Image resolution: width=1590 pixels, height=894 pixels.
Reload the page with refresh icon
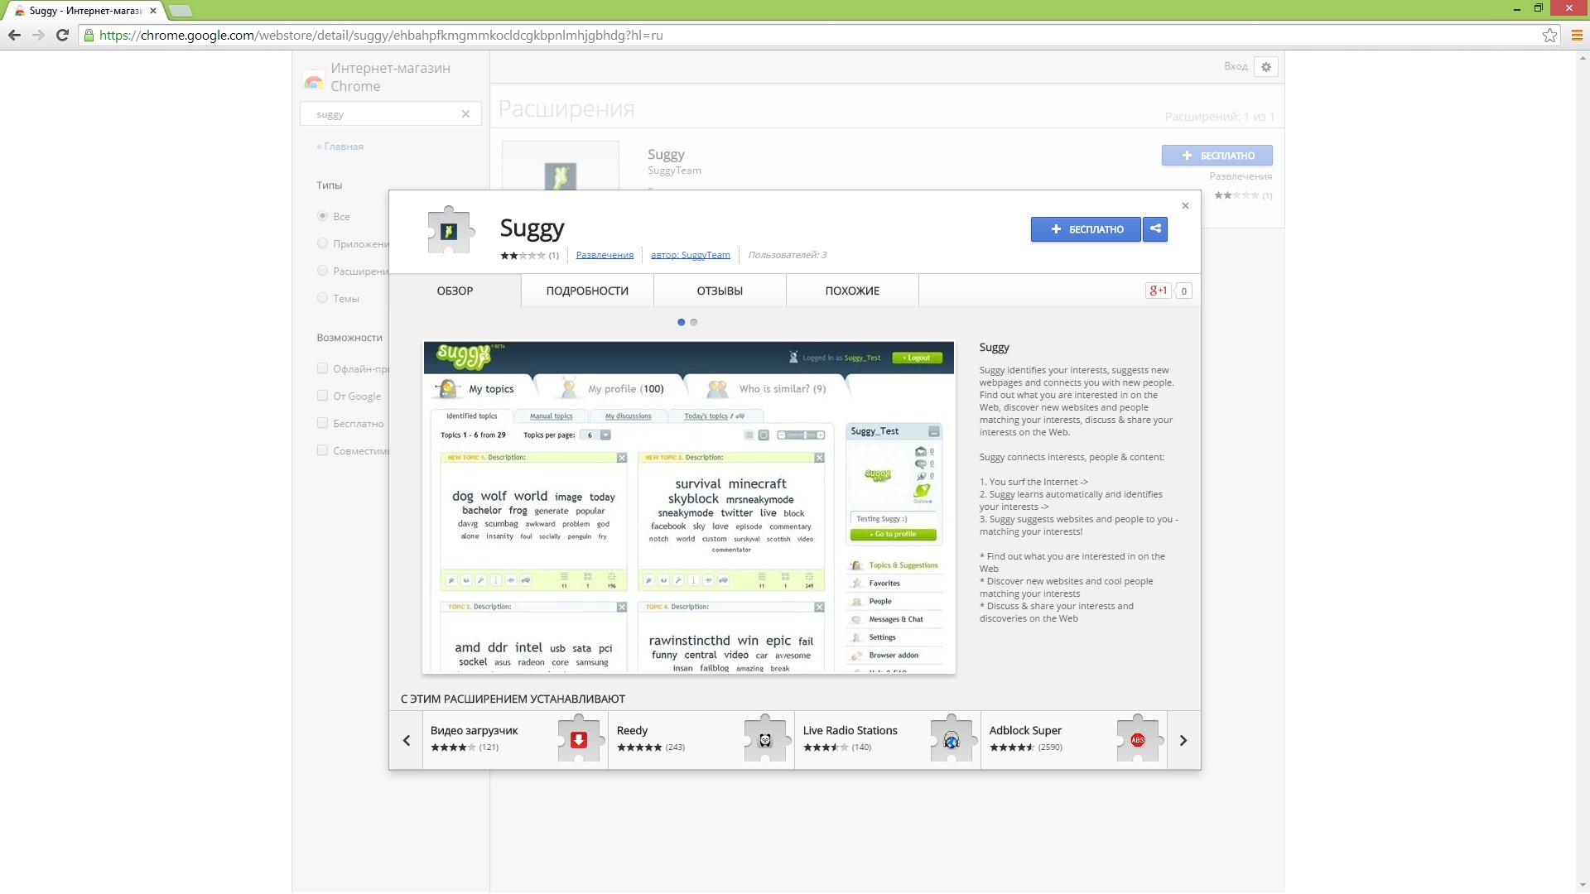[x=62, y=35]
